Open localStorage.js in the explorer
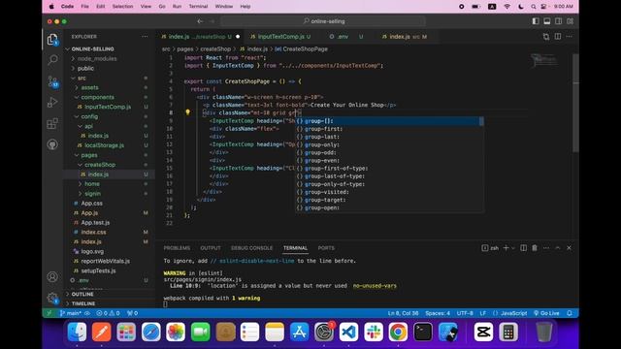 (104, 145)
